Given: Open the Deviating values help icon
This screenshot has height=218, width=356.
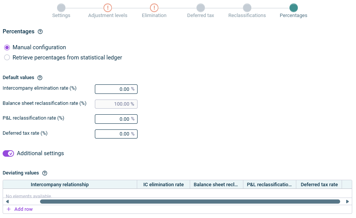Looking at the screenshot, I should click(45, 173).
